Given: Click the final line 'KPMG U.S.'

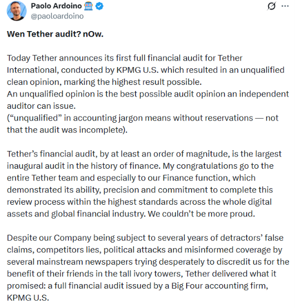Looking at the screenshot, I should (x=28, y=298).
